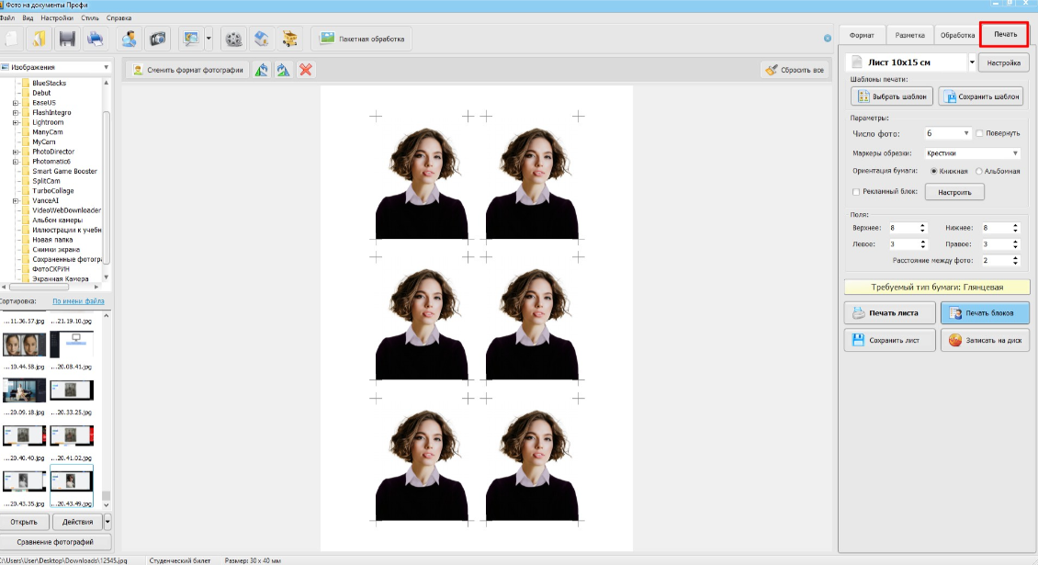Click the camera icon in top toolbar

pyautogui.click(x=158, y=39)
